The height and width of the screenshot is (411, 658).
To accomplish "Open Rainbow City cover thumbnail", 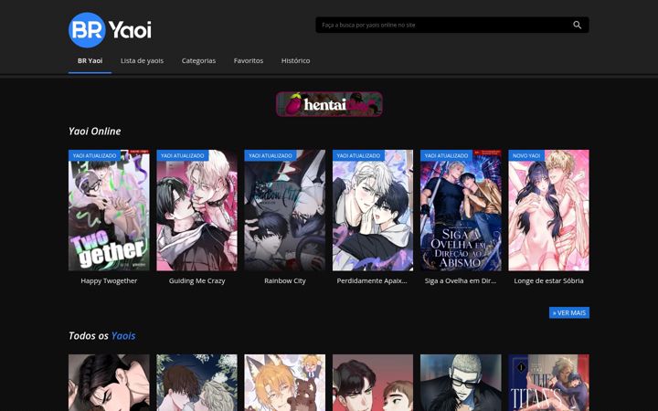I will [285, 210].
